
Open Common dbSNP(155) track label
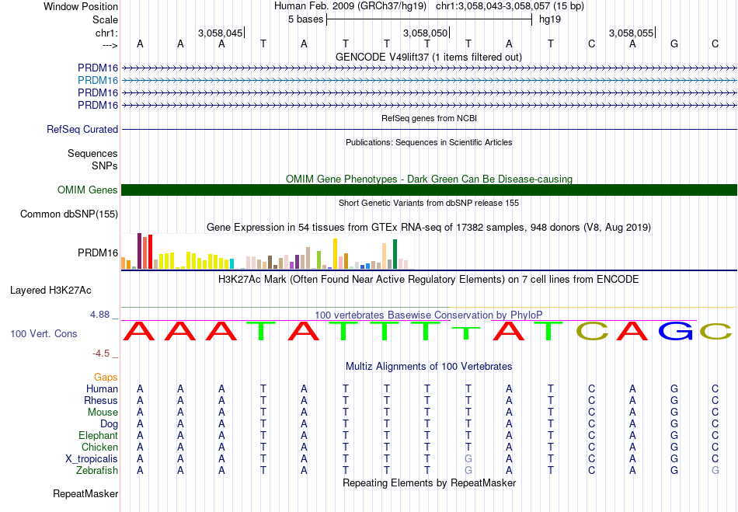click(x=69, y=214)
